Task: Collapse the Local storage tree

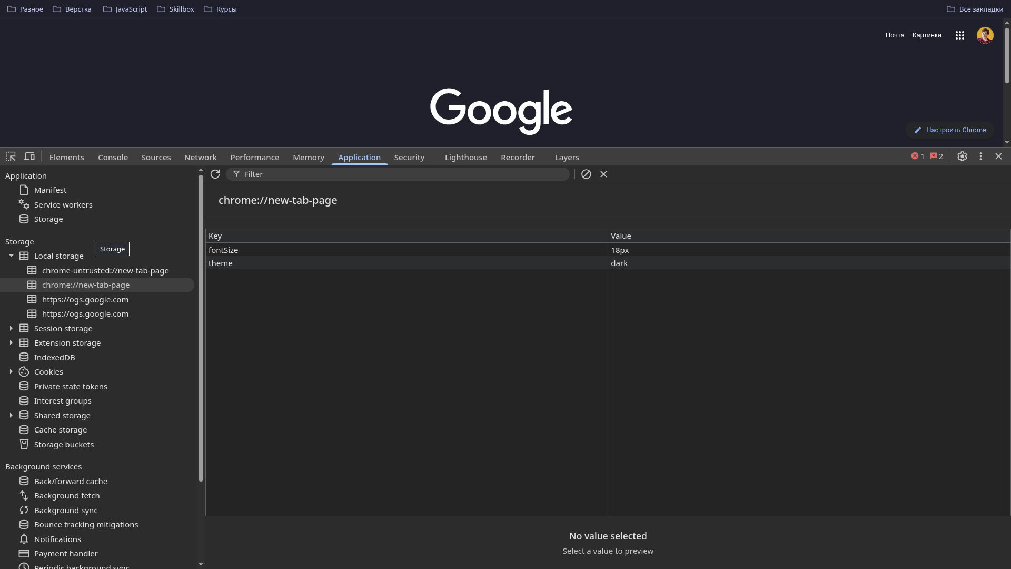Action: [11, 256]
